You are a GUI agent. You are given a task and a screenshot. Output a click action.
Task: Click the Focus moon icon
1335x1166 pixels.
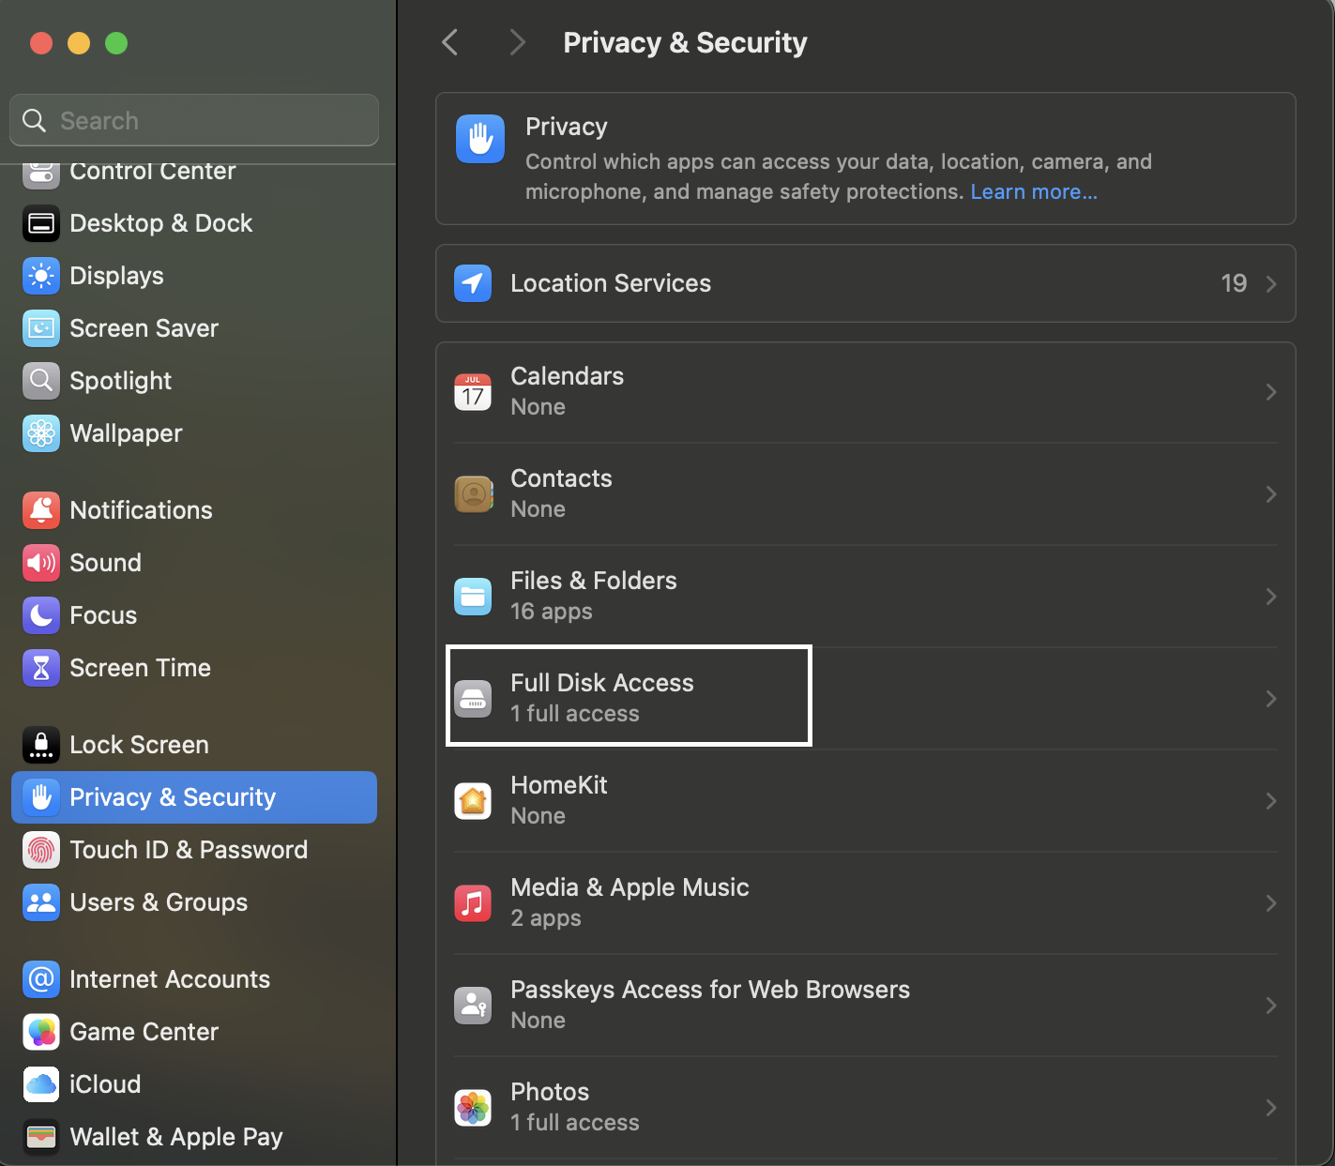(x=41, y=615)
